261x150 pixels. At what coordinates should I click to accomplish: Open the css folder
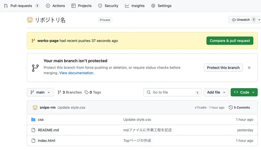(x=41, y=120)
